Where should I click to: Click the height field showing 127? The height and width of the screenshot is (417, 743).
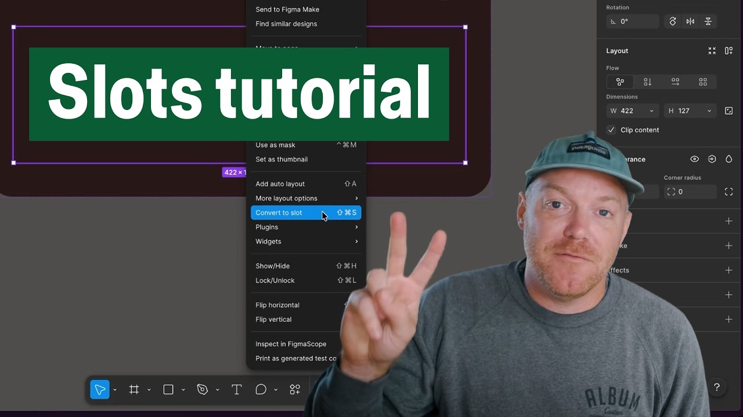tap(690, 111)
